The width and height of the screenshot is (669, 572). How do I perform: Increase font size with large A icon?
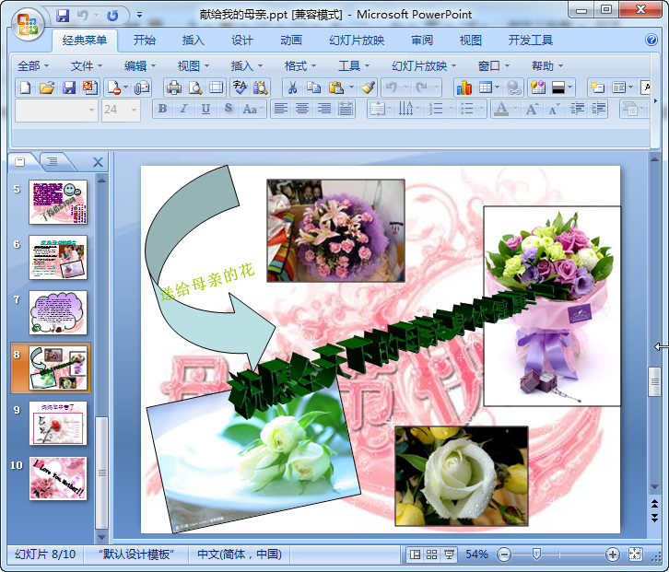coord(532,110)
